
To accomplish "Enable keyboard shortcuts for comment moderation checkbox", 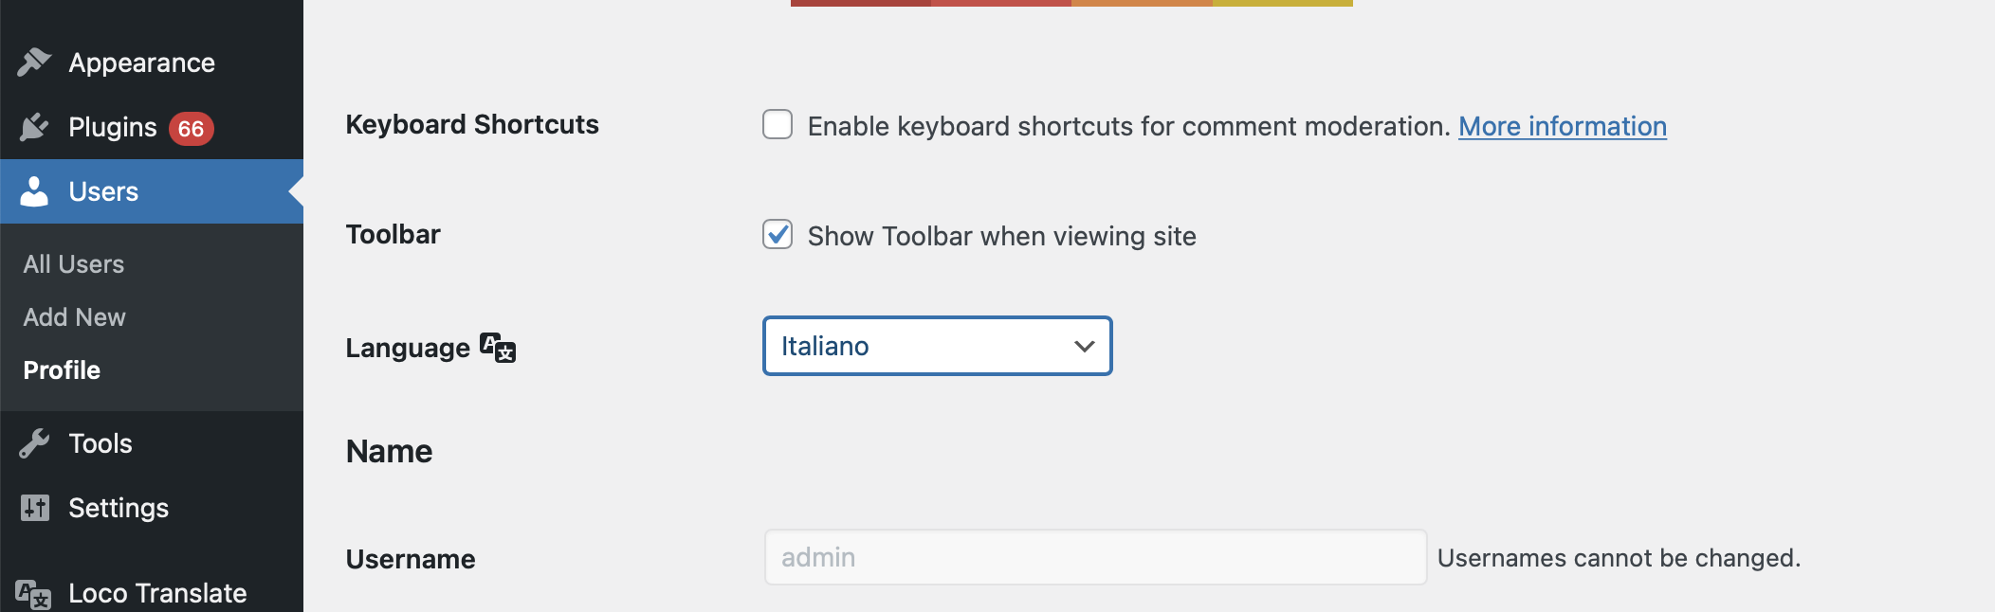I will [778, 124].
